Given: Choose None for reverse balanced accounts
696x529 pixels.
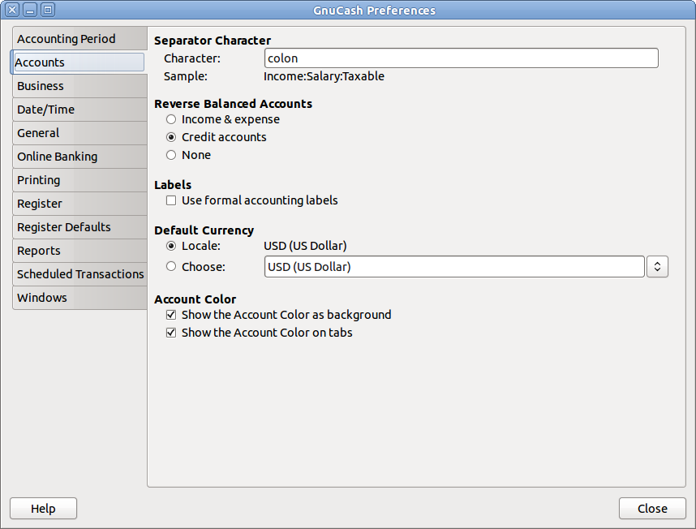Looking at the screenshot, I should pos(171,155).
